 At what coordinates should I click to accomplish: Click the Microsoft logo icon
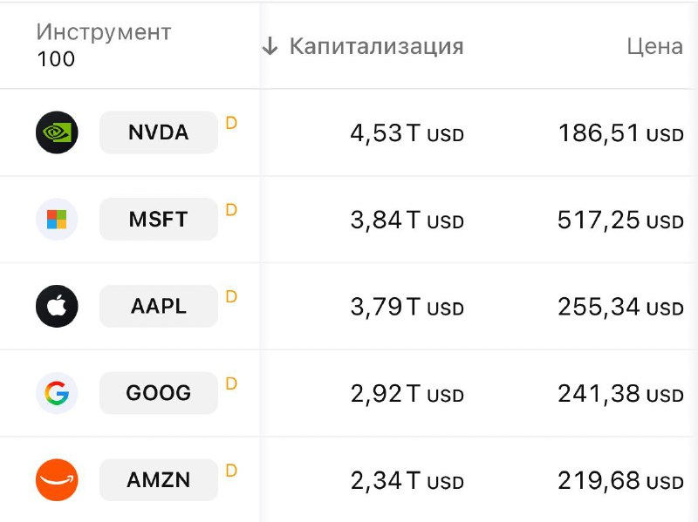click(57, 220)
